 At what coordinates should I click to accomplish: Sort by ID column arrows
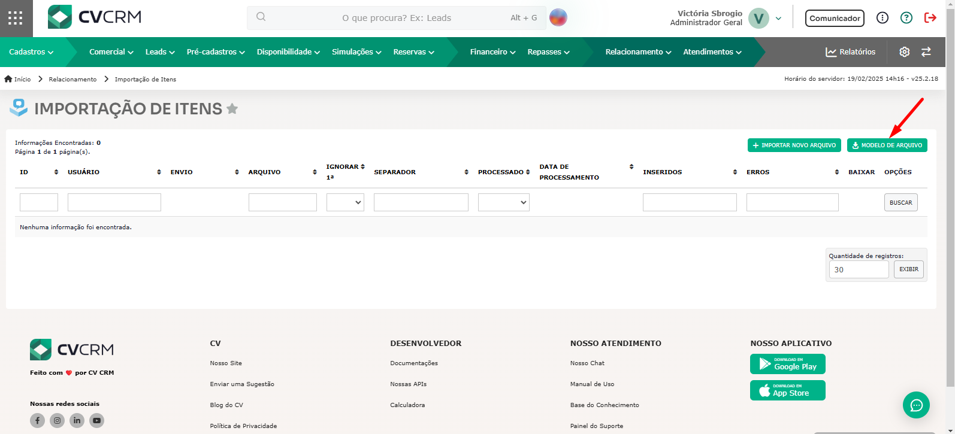point(56,172)
